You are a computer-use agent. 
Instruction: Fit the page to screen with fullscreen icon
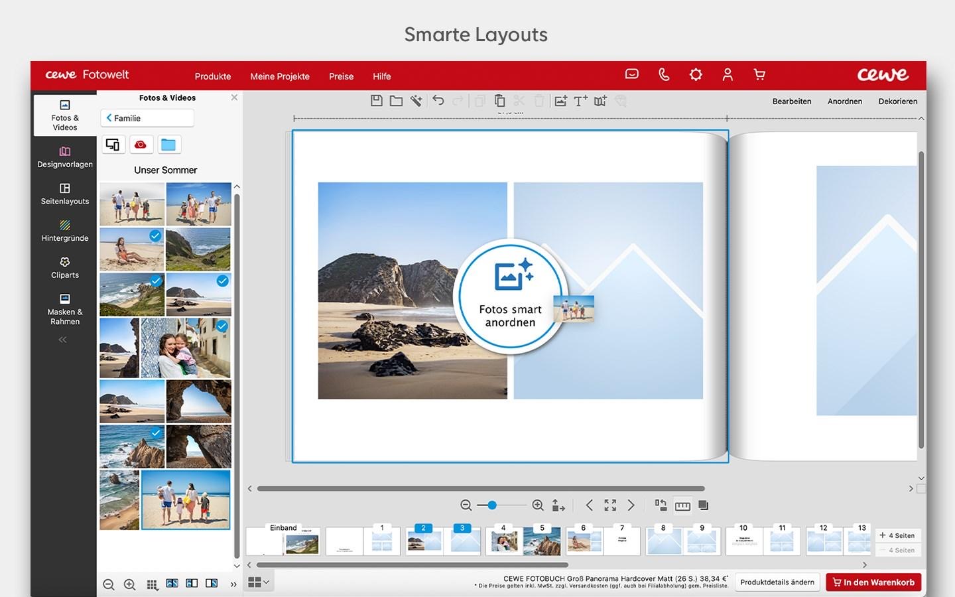pyautogui.click(x=610, y=505)
